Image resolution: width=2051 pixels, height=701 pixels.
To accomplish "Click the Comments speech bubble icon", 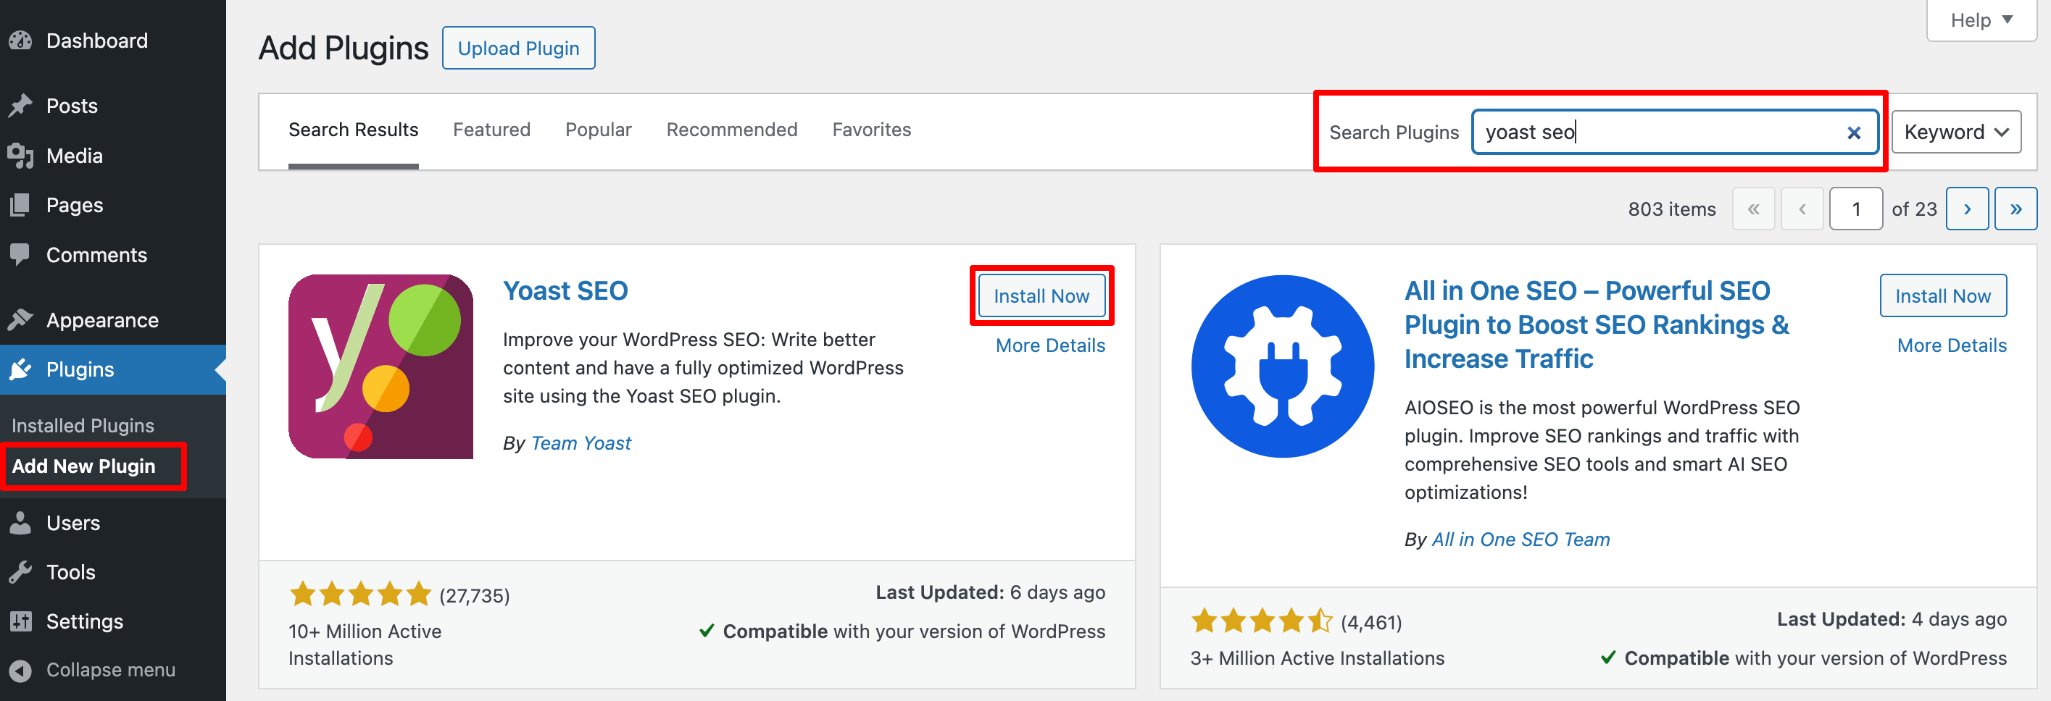I will pyautogui.click(x=21, y=255).
